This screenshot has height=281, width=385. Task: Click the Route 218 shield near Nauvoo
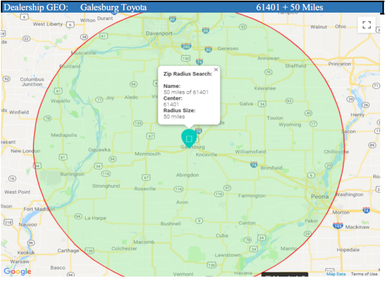tap(8, 222)
